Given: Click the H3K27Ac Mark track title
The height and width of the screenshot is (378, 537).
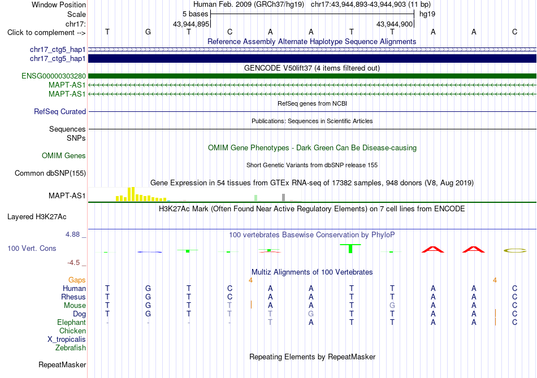Looking at the screenshot, I should pyautogui.click(x=312, y=209).
